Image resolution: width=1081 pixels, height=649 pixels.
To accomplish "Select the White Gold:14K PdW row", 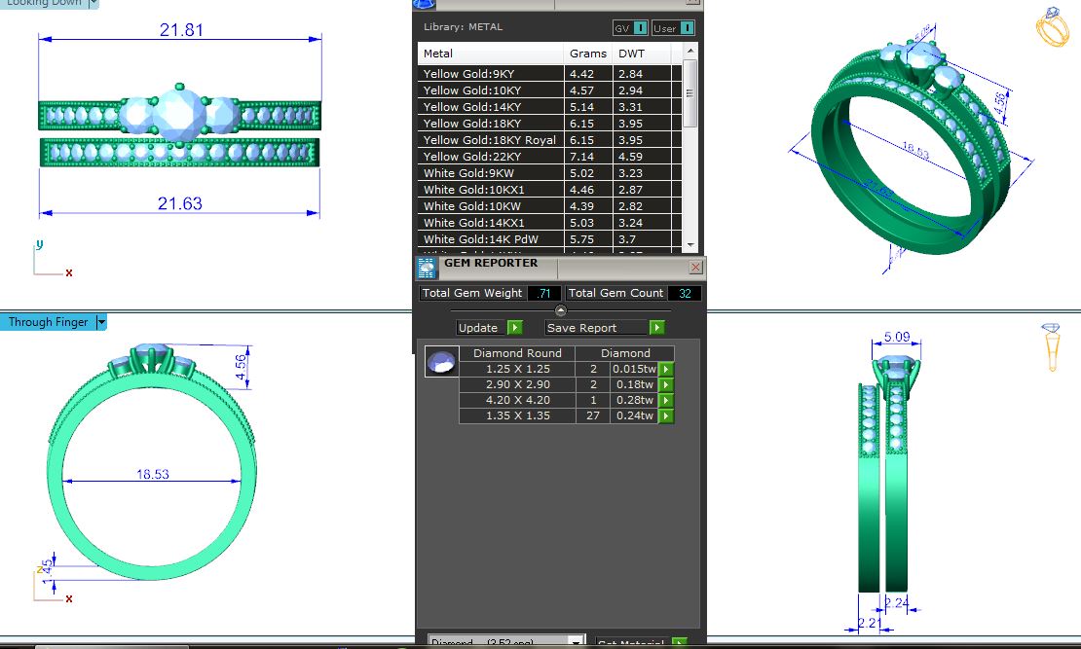I will pyautogui.click(x=549, y=239).
